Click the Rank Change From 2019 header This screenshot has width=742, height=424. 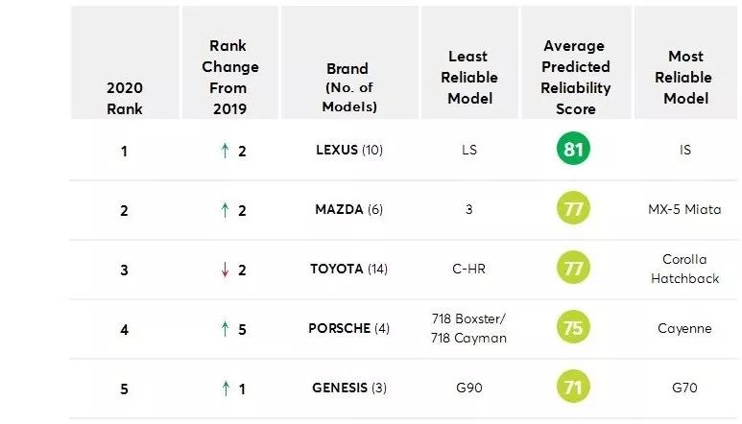pos(231,78)
